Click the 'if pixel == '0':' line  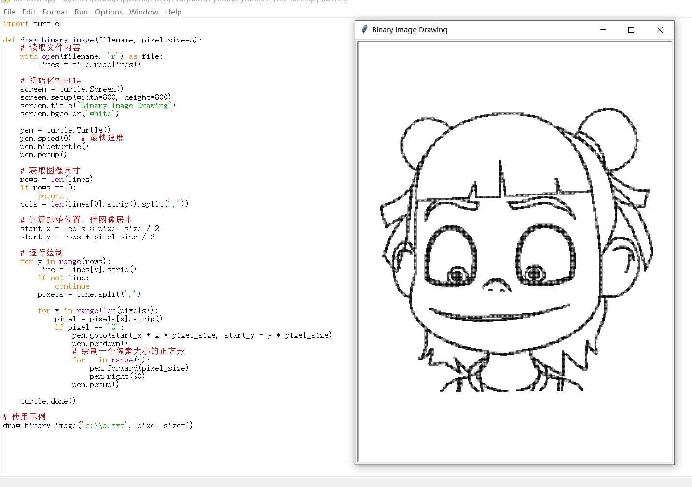point(89,327)
